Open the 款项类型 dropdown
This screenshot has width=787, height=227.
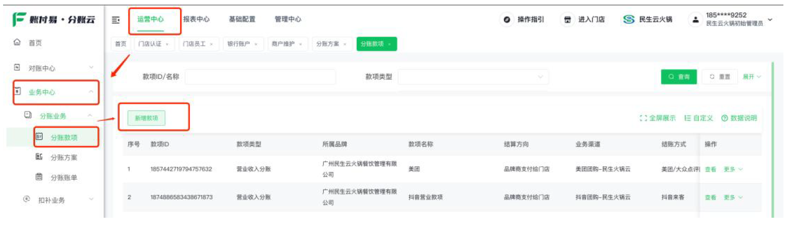point(473,77)
